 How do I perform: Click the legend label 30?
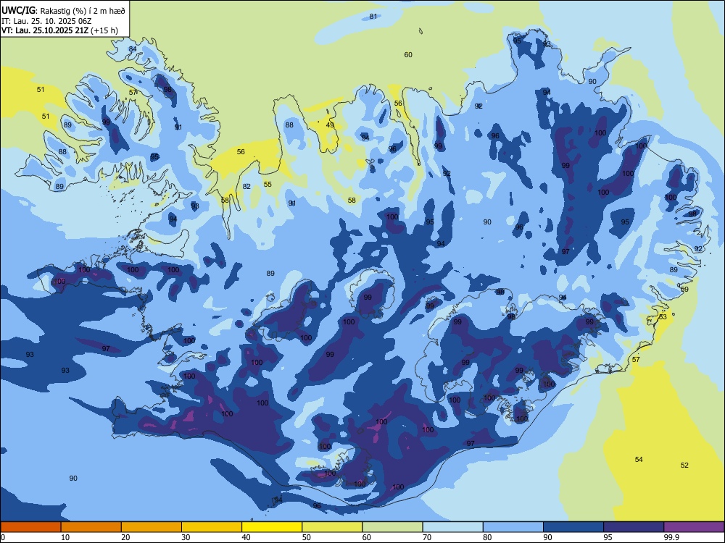pos(186,537)
